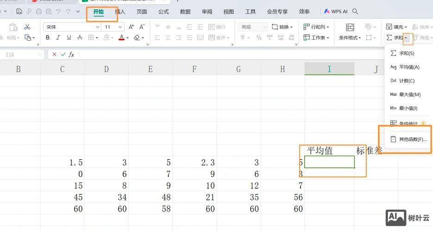Toggle Underline formatting
The image size is (433, 231).
(x=69, y=37)
